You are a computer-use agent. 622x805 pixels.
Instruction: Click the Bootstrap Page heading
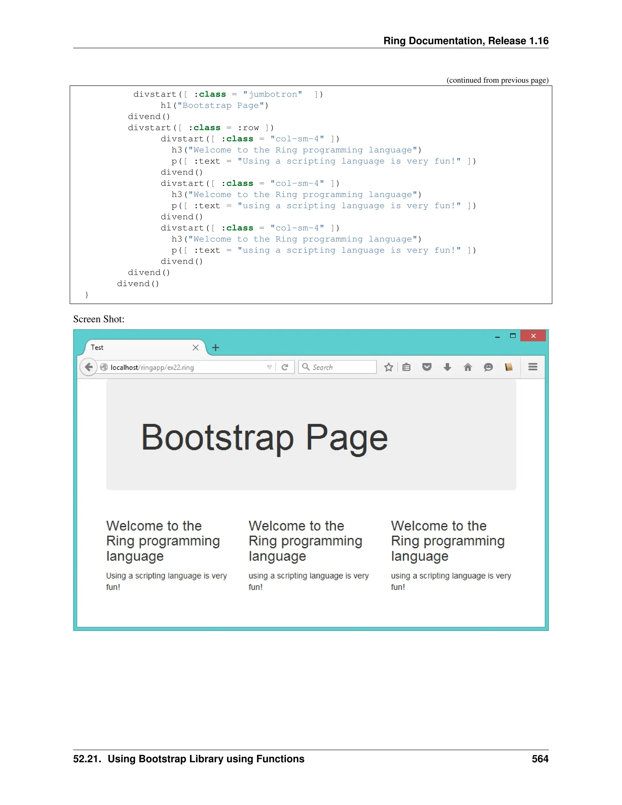pos(264,437)
